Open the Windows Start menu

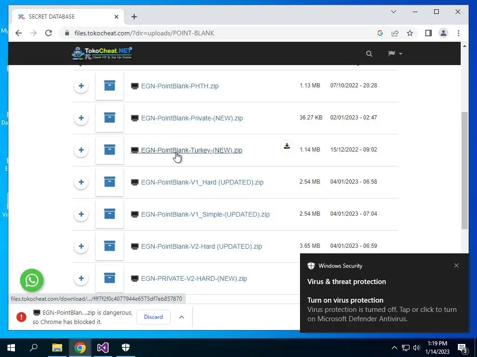click(11, 348)
